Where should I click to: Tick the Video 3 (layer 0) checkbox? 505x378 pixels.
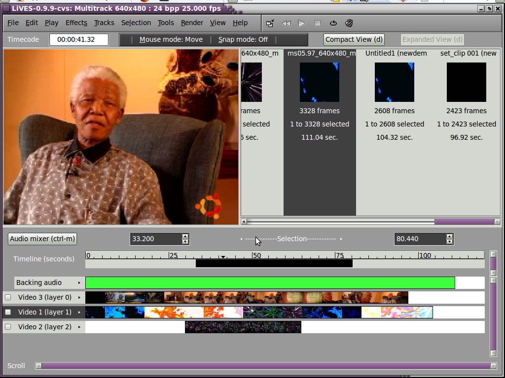click(8, 297)
